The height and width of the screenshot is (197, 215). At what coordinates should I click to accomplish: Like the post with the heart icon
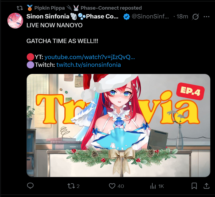(x=112, y=186)
